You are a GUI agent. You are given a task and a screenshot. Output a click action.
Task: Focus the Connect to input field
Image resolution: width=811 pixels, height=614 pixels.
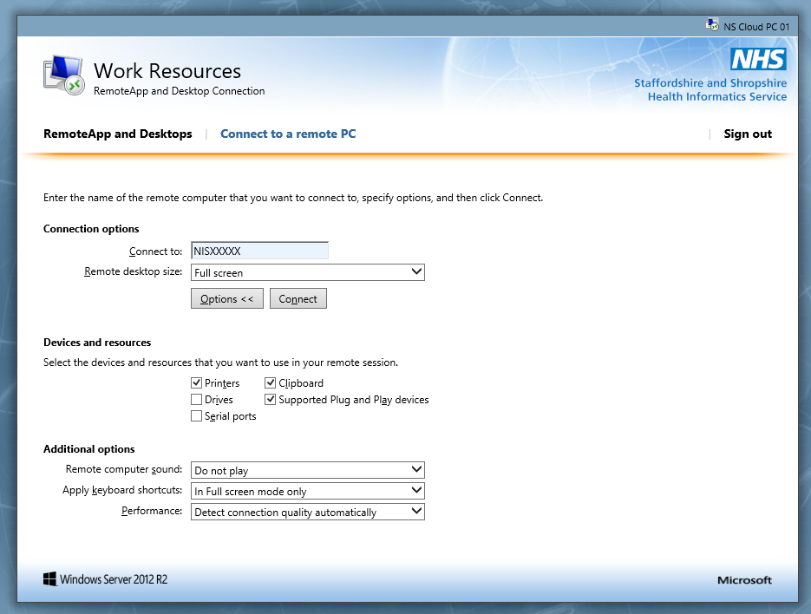pos(259,251)
